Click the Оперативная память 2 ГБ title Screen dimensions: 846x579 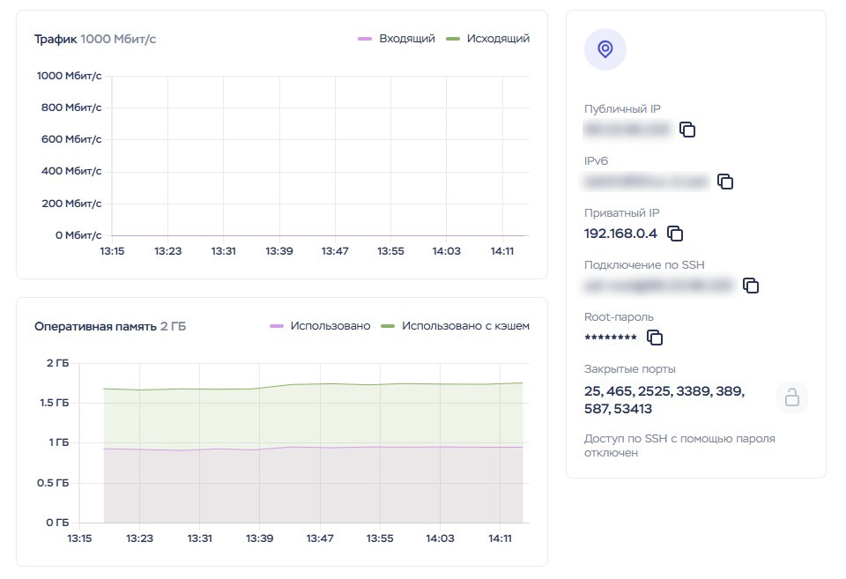(x=110, y=326)
